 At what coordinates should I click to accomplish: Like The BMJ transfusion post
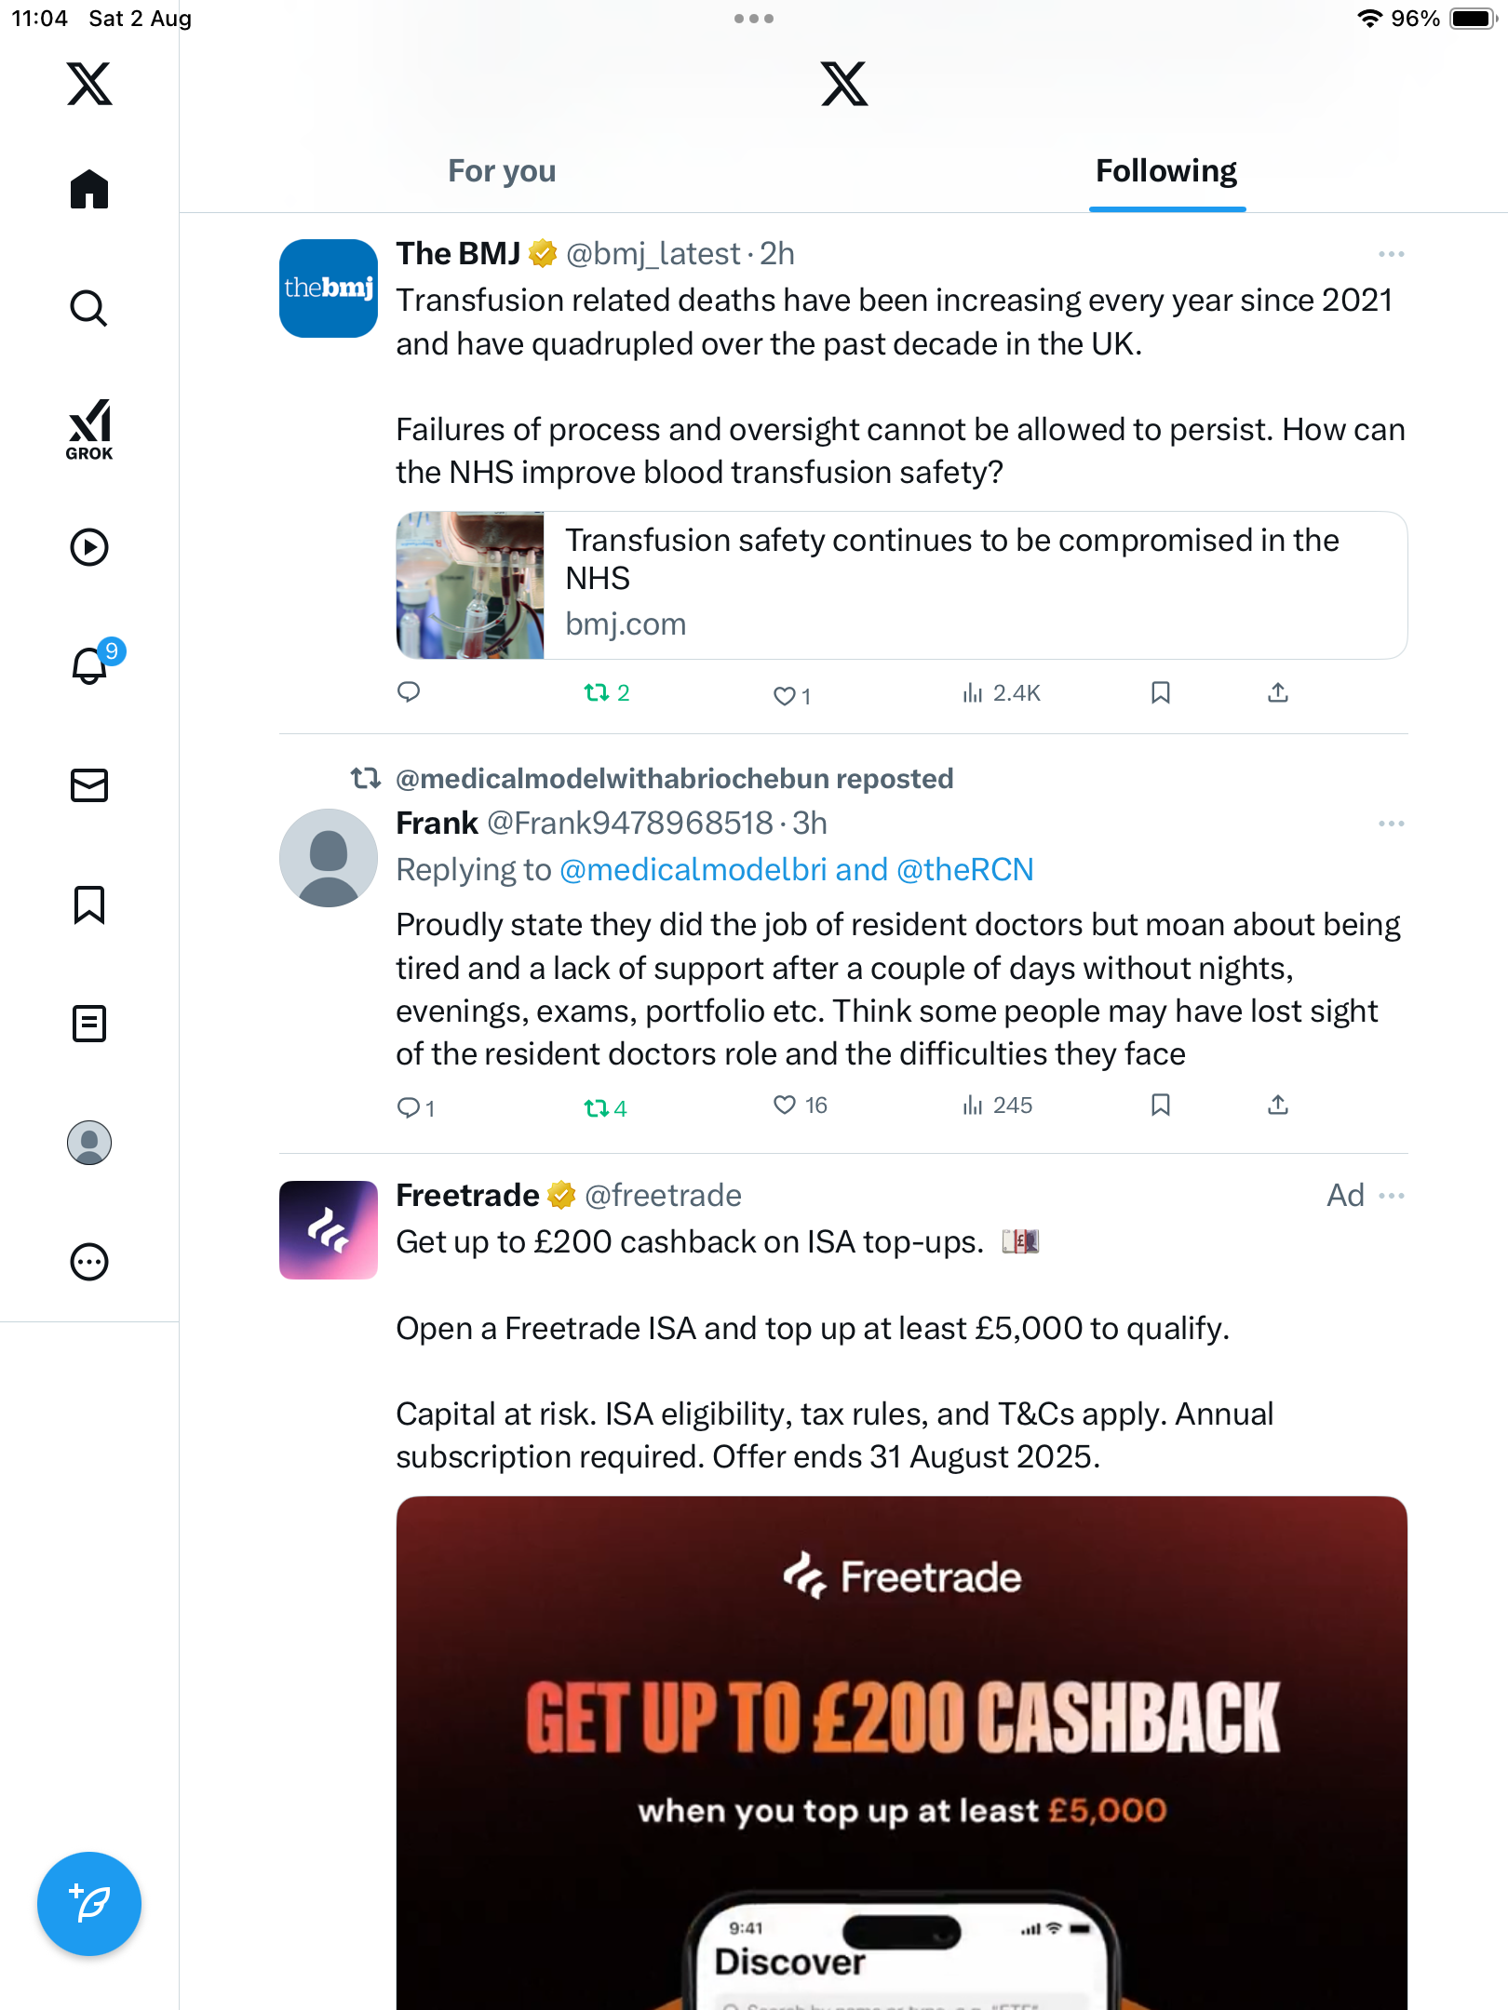click(x=785, y=694)
